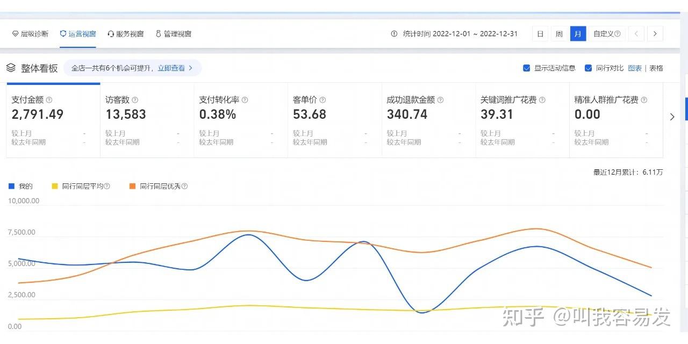Image resolution: width=688 pixels, height=344 pixels.
Task: Click the 立即查看 link
Action: (171, 68)
